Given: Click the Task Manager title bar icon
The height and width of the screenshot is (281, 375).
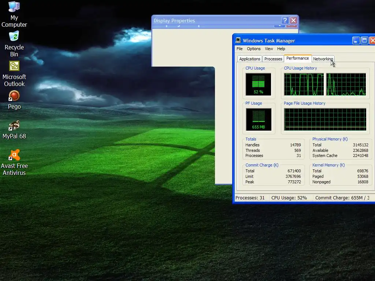Looking at the screenshot, I should point(238,40).
